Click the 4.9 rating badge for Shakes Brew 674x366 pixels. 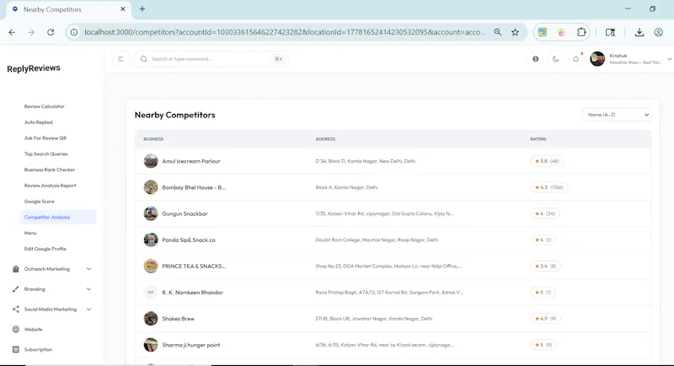coord(545,318)
